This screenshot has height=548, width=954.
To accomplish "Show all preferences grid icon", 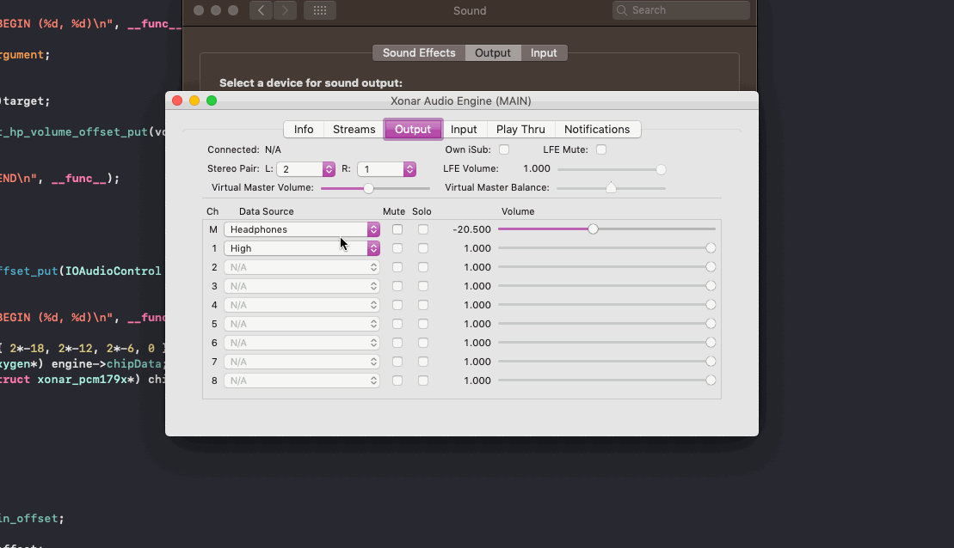I will (x=320, y=10).
